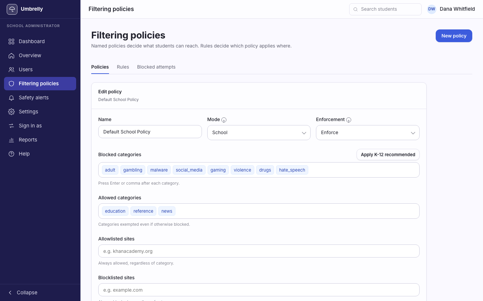Open the Mode dropdown set to School
483x301 pixels.
pos(259,133)
